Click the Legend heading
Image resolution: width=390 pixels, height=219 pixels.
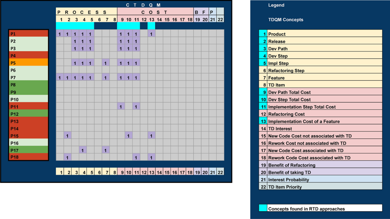pos(276,5)
